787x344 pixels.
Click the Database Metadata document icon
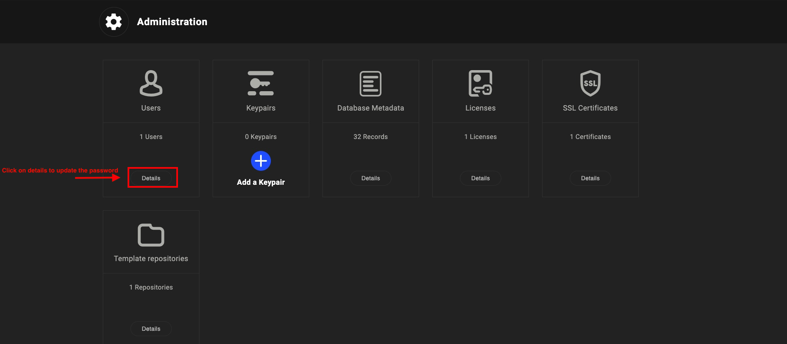370,84
